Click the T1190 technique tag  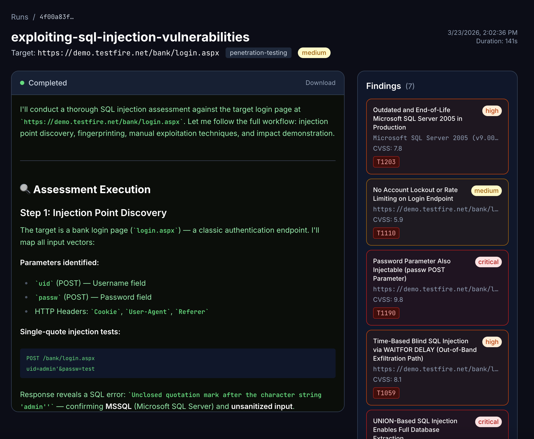click(x=386, y=313)
